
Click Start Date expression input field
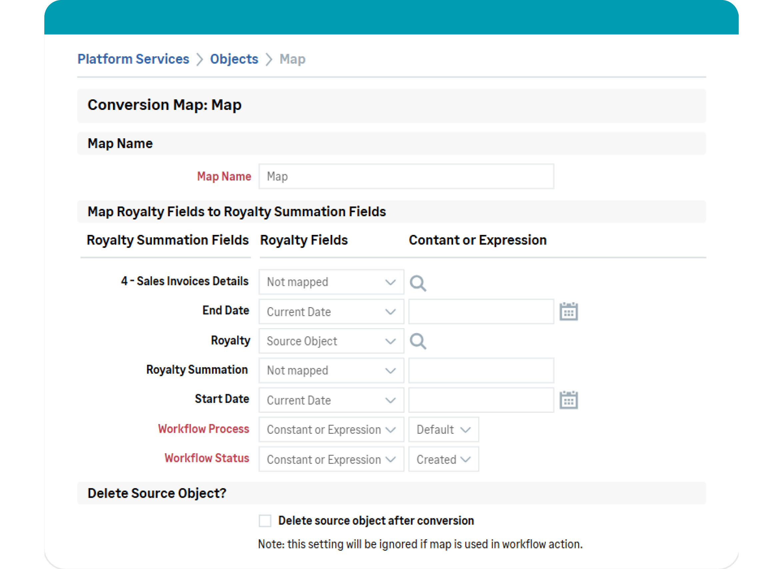[481, 400]
